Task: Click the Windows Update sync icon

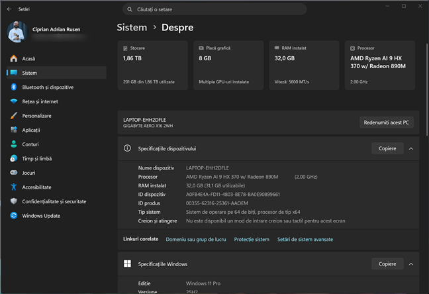Action: pos(14,215)
